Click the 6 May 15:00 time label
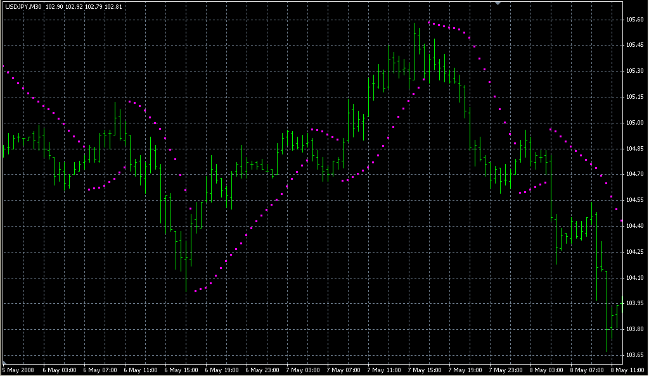This screenshot has height=376, width=649. 181,370
